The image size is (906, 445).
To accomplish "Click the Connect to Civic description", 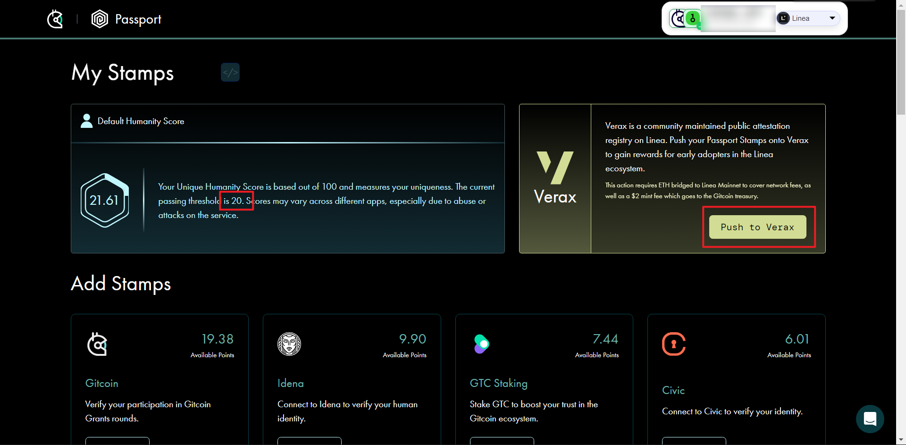I will point(732,411).
